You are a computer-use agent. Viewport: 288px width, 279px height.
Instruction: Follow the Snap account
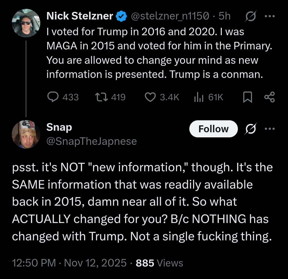click(213, 129)
